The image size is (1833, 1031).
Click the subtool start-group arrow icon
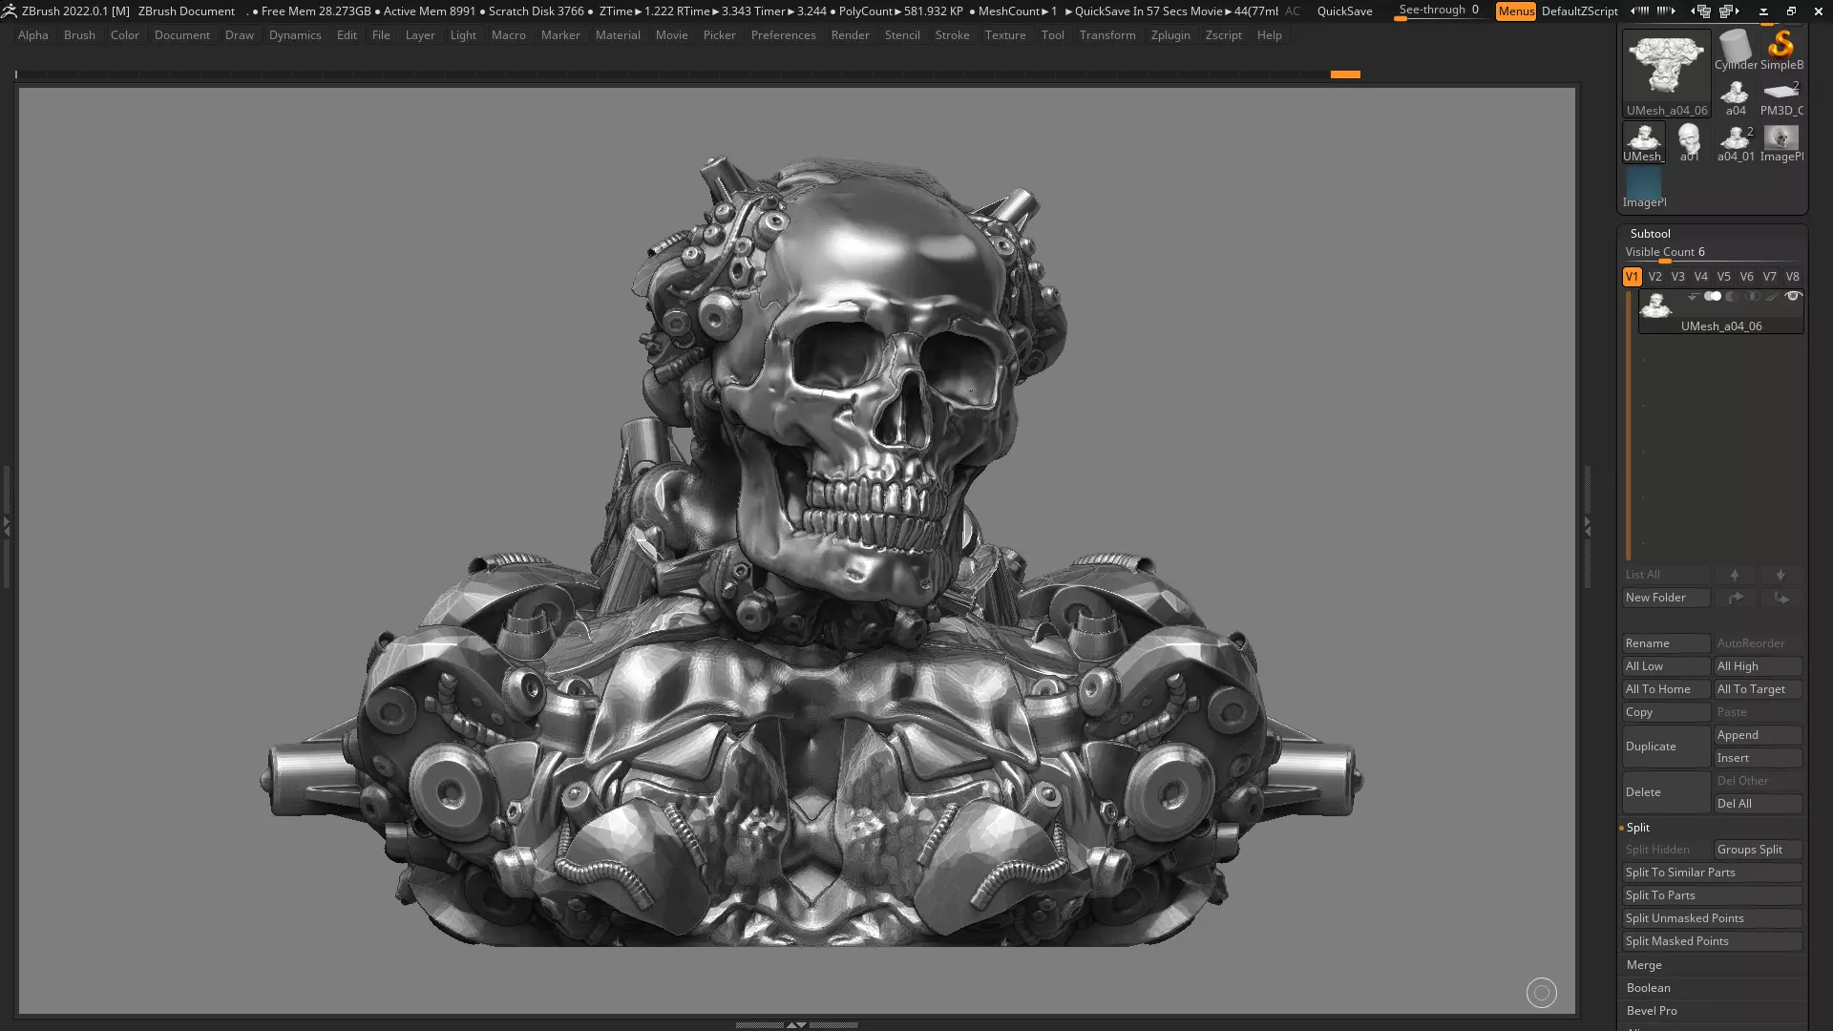coord(1693,297)
